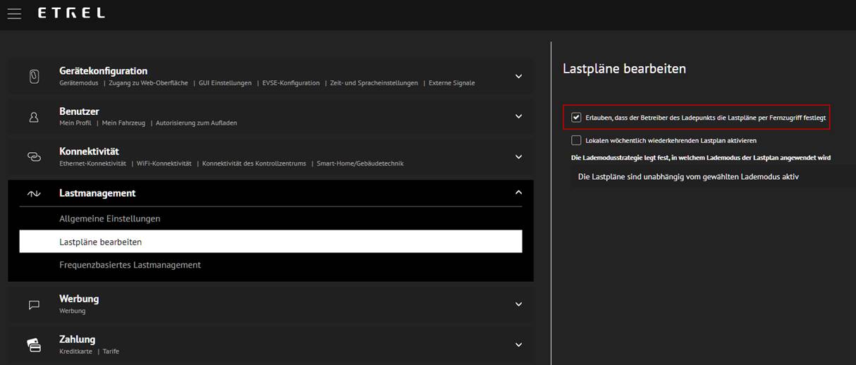Select Lastpläne bearbeiten menu item

tap(101, 242)
